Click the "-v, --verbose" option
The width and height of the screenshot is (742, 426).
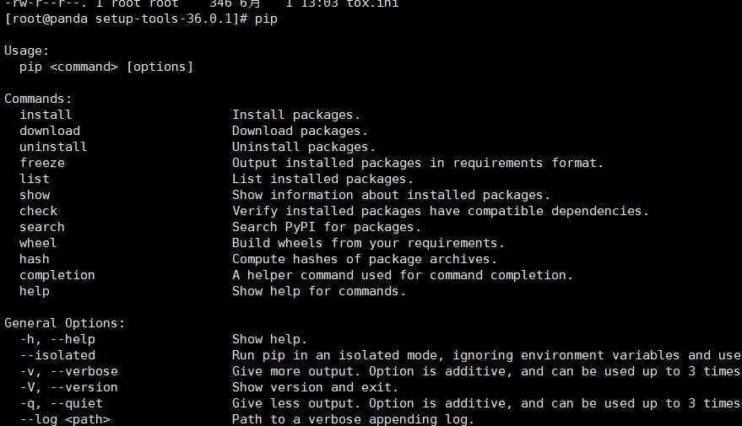click(68, 371)
